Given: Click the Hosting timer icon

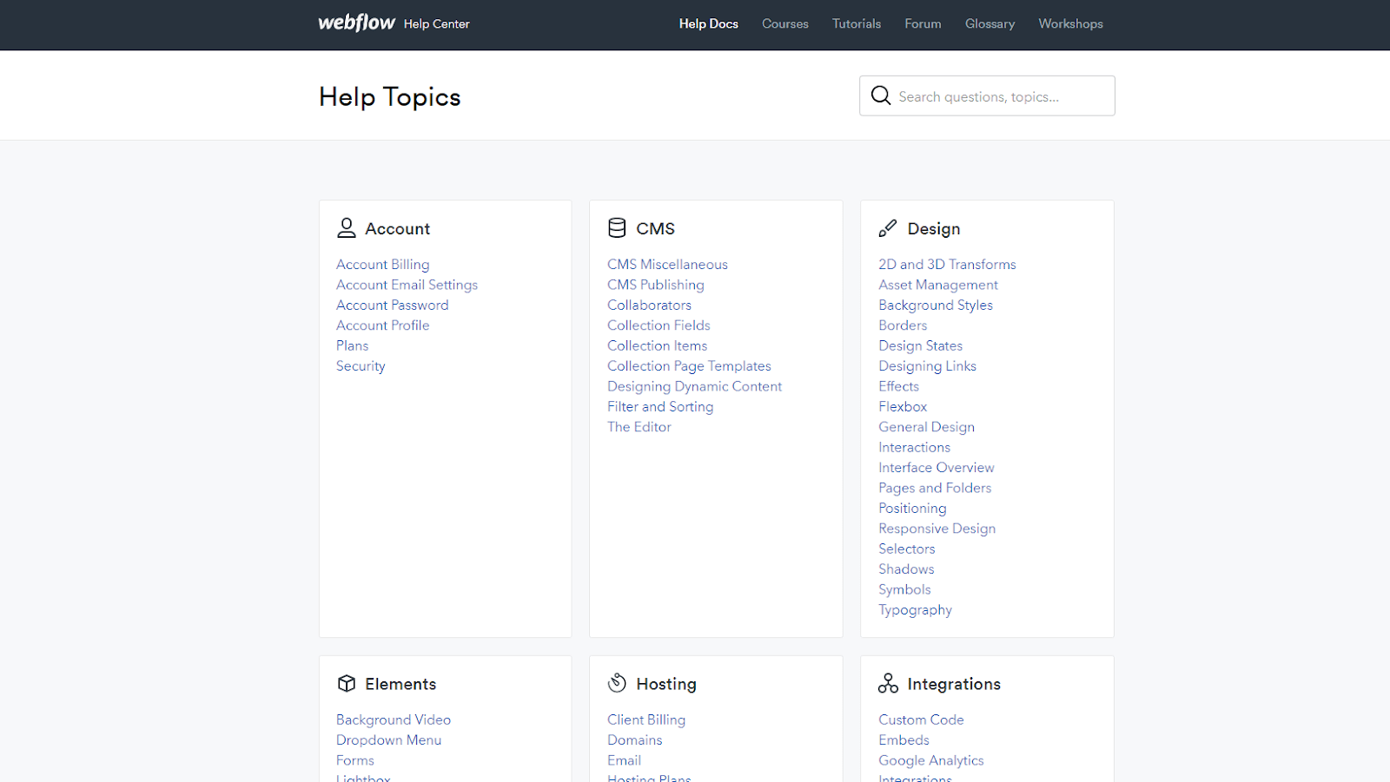Looking at the screenshot, I should 617,683.
